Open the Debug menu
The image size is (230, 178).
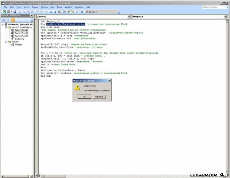[44, 7]
